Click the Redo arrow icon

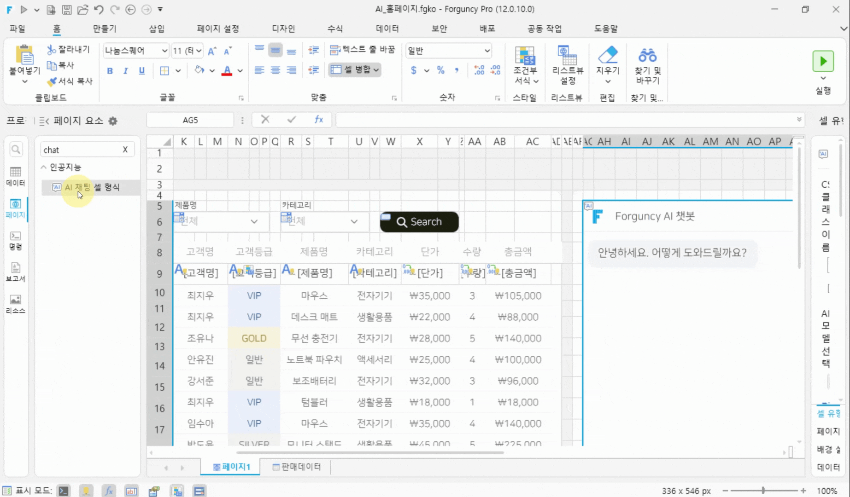coord(115,9)
